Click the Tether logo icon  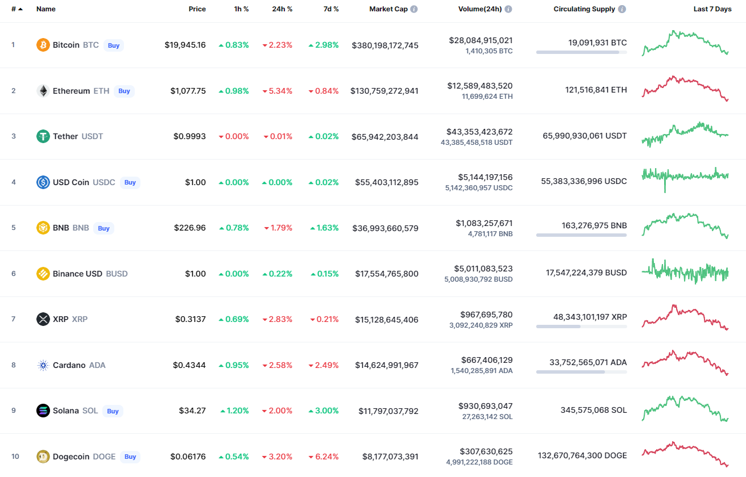tap(43, 136)
